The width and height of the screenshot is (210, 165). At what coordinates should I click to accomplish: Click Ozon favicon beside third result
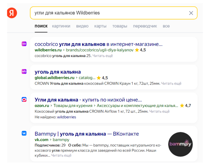pyautogui.click(x=24, y=99)
